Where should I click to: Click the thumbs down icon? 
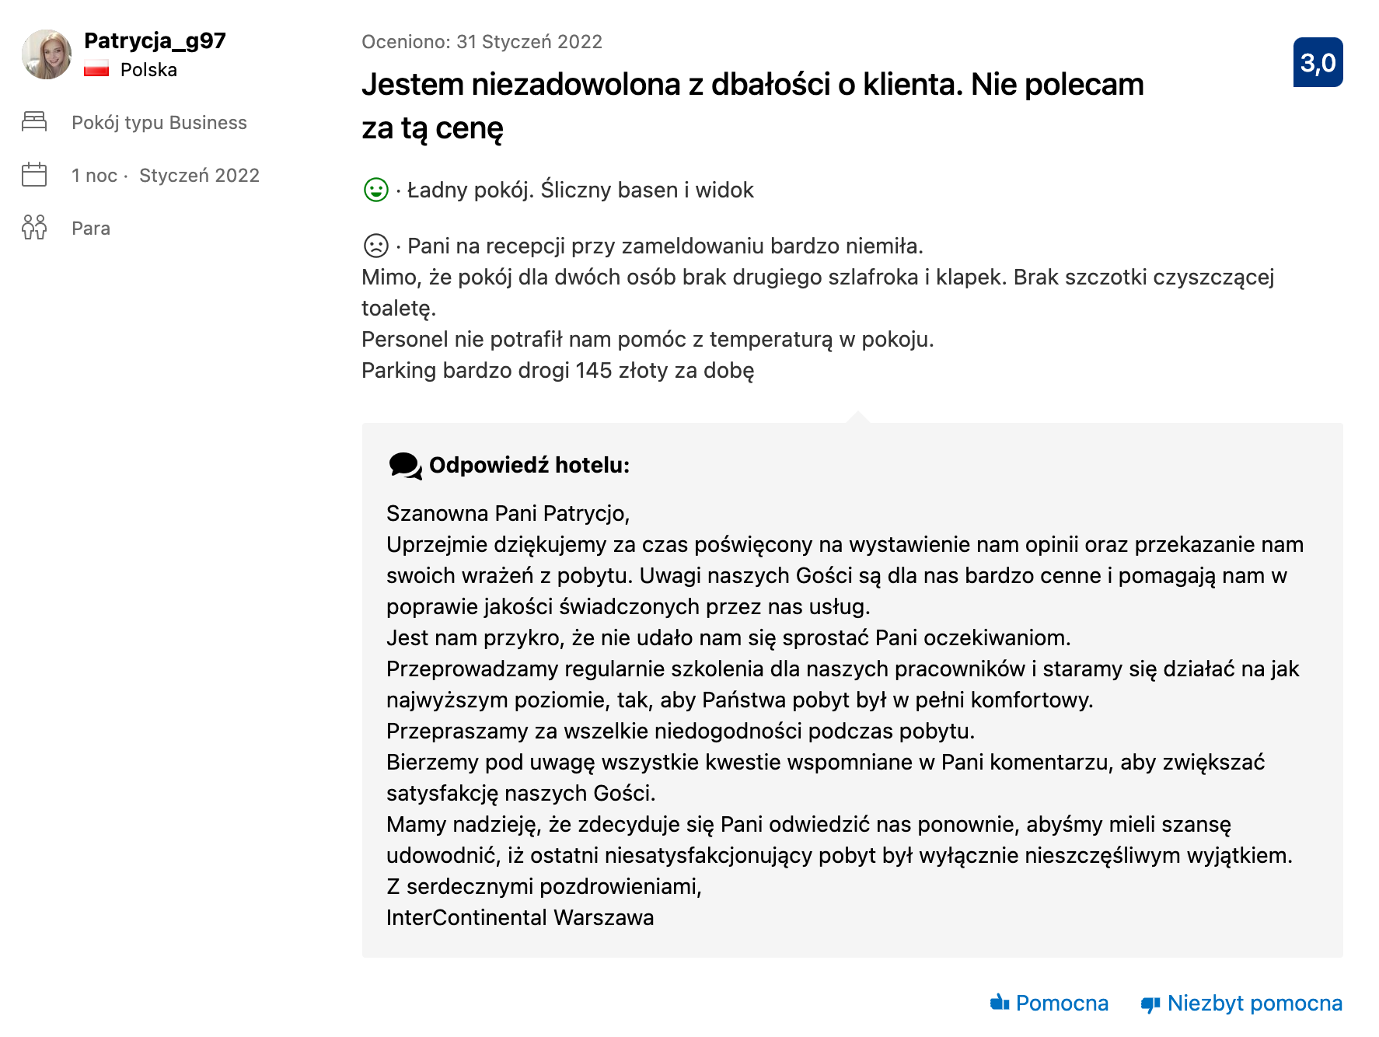tap(1150, 1004)
